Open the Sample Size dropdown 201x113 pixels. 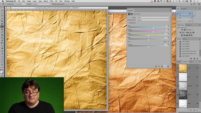point(20,4)
